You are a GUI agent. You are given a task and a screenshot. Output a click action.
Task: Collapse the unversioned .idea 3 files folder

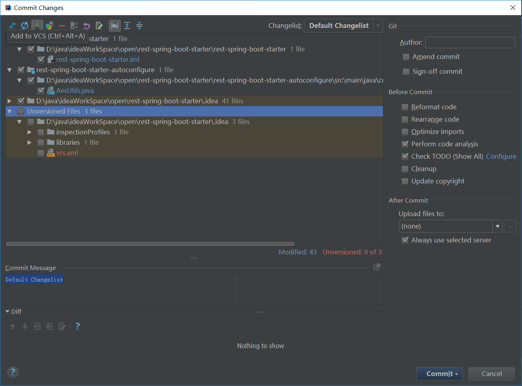[x=20, y=122]
